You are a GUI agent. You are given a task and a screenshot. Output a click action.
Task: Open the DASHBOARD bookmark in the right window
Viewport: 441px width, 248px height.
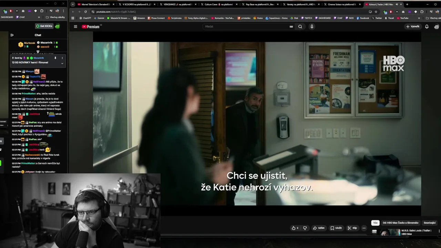pos(323,18)
